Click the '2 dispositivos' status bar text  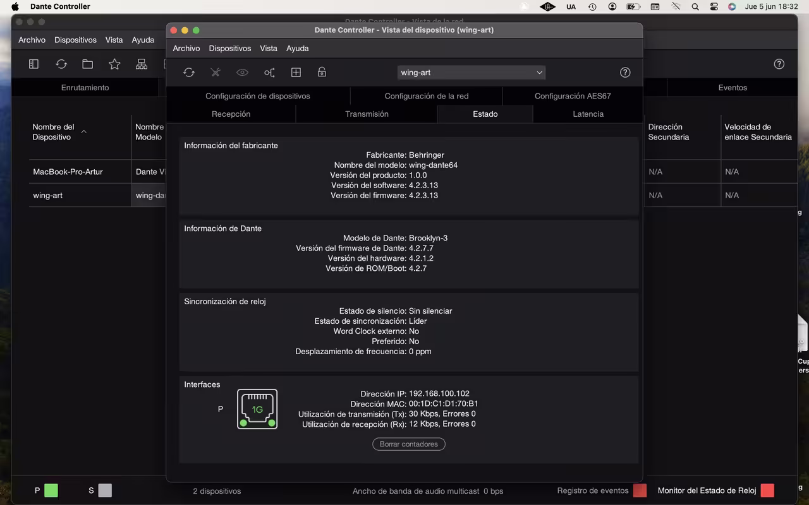click(217, 491)
